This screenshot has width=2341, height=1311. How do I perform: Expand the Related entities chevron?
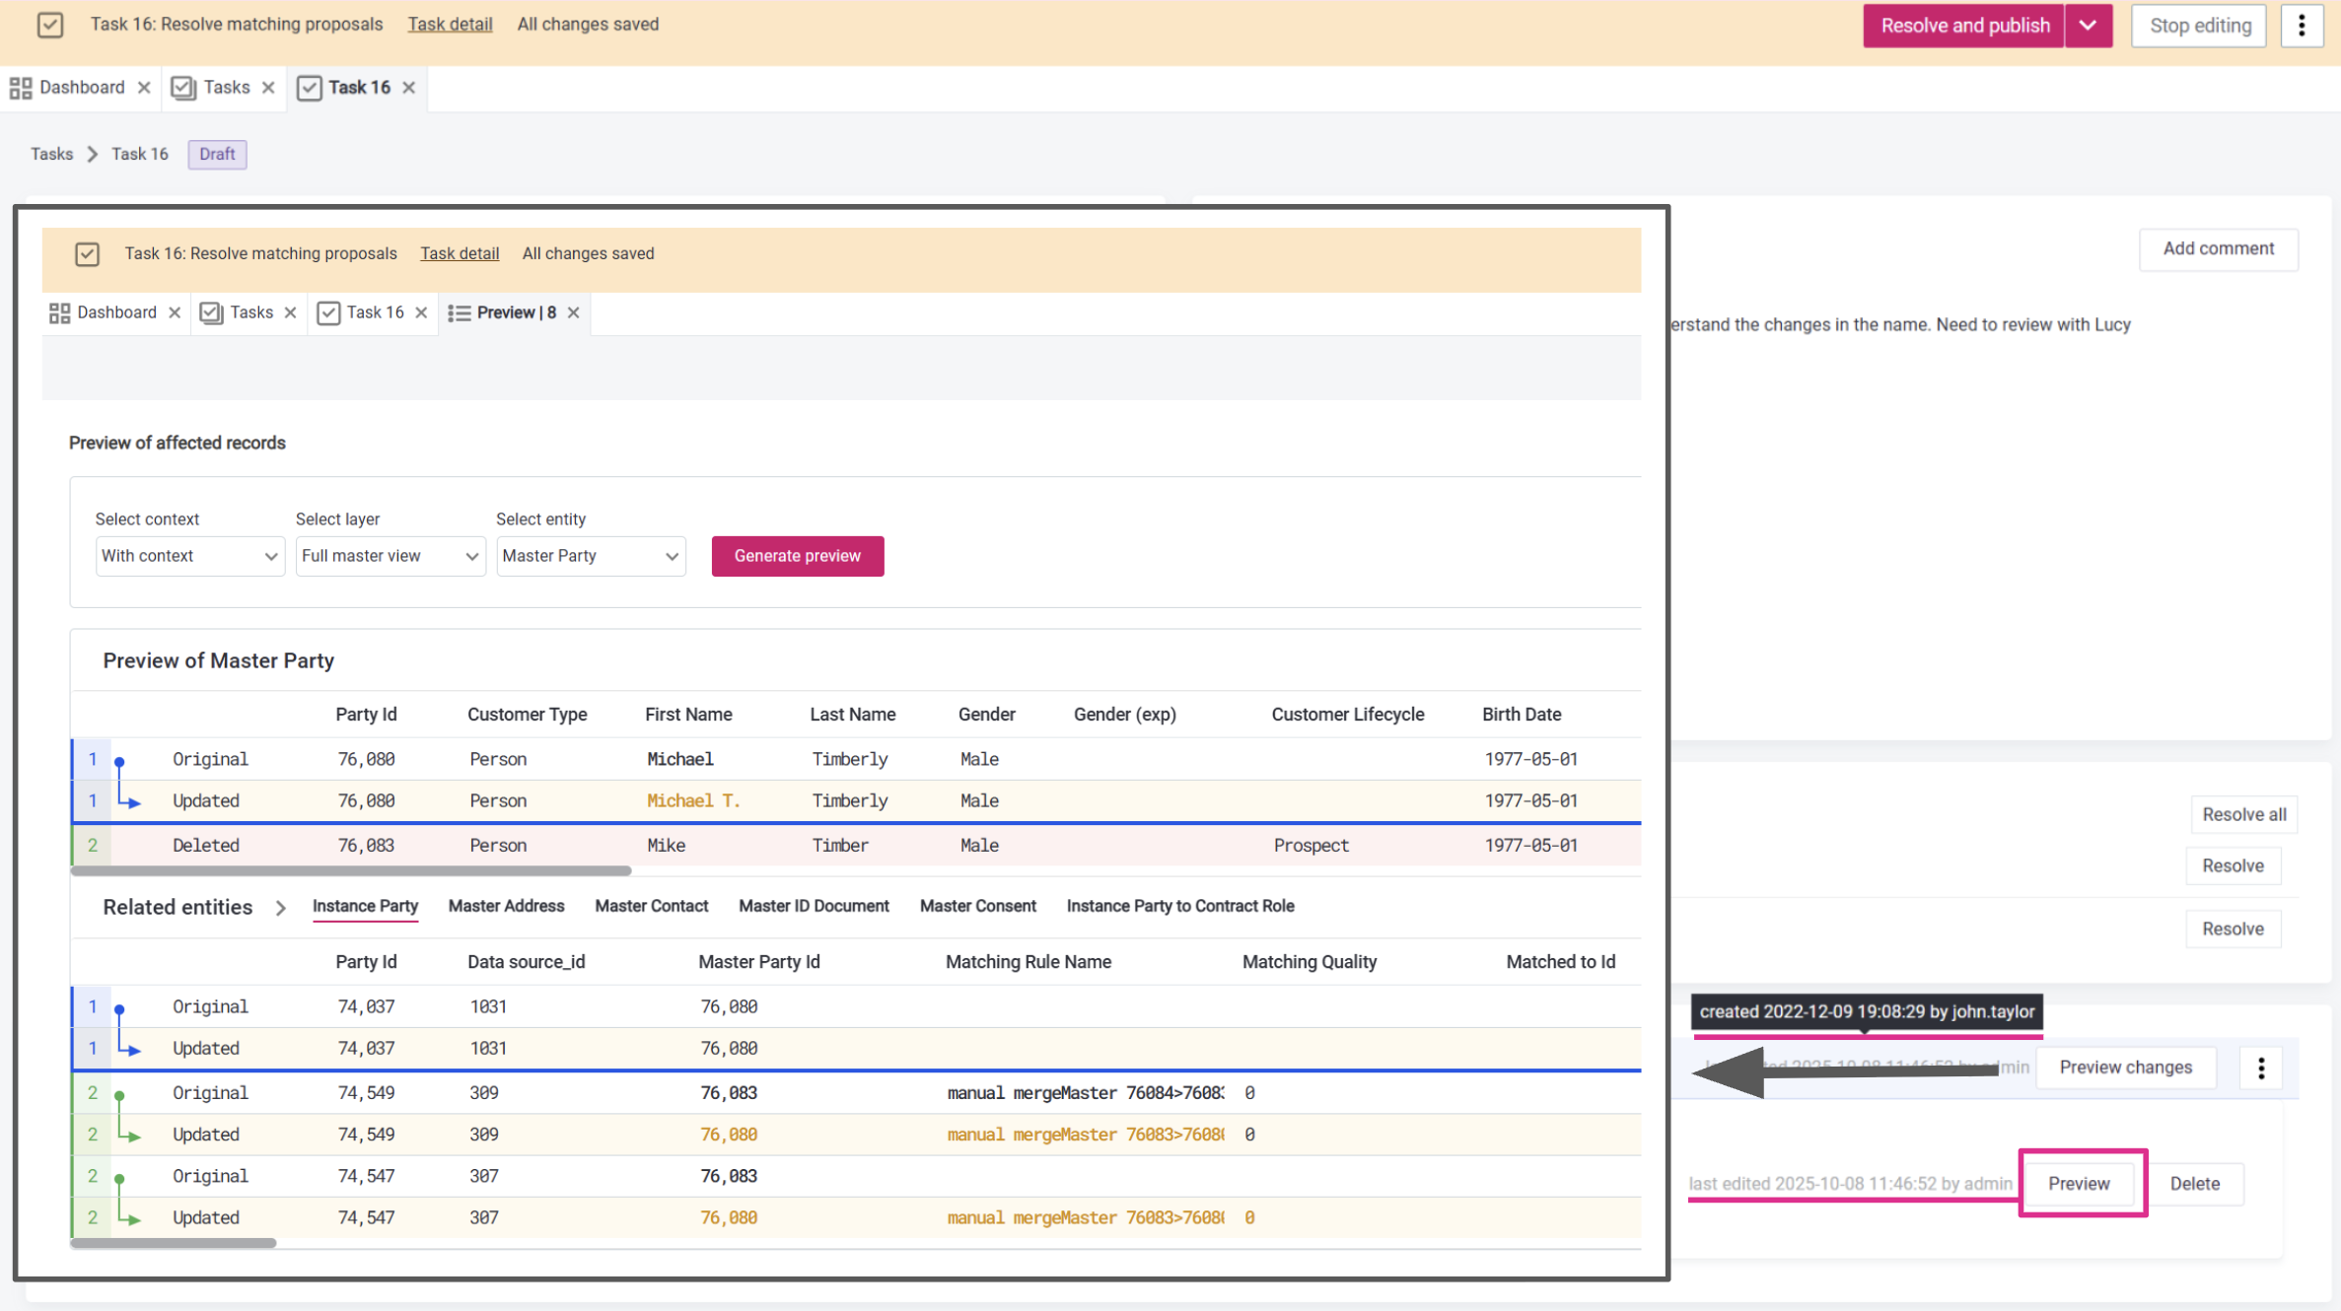pos(280,908)
